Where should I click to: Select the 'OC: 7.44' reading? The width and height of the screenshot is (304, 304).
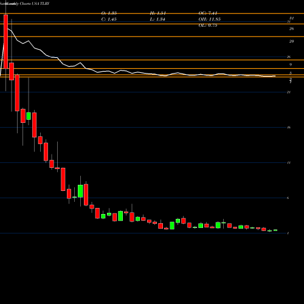tap(208, 13)
